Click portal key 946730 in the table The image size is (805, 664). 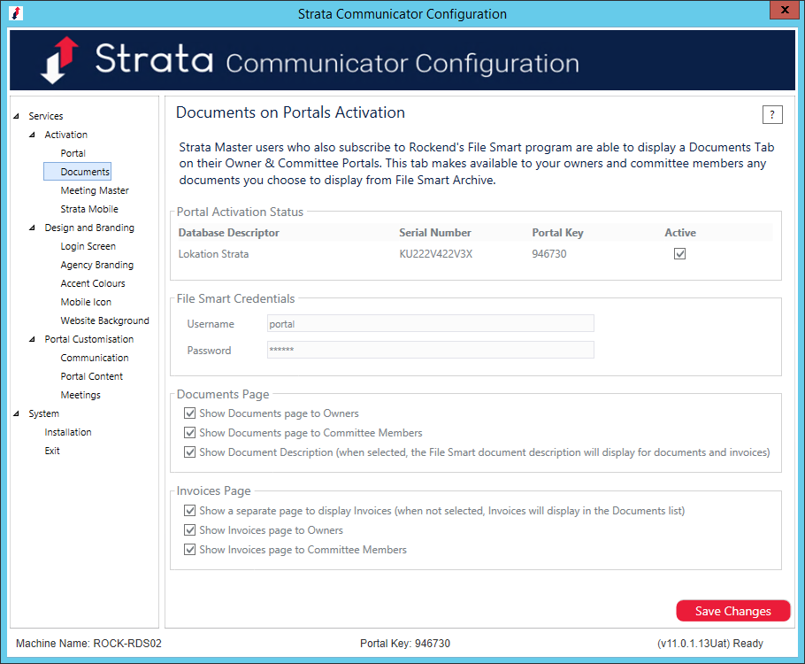coord(548,254)
